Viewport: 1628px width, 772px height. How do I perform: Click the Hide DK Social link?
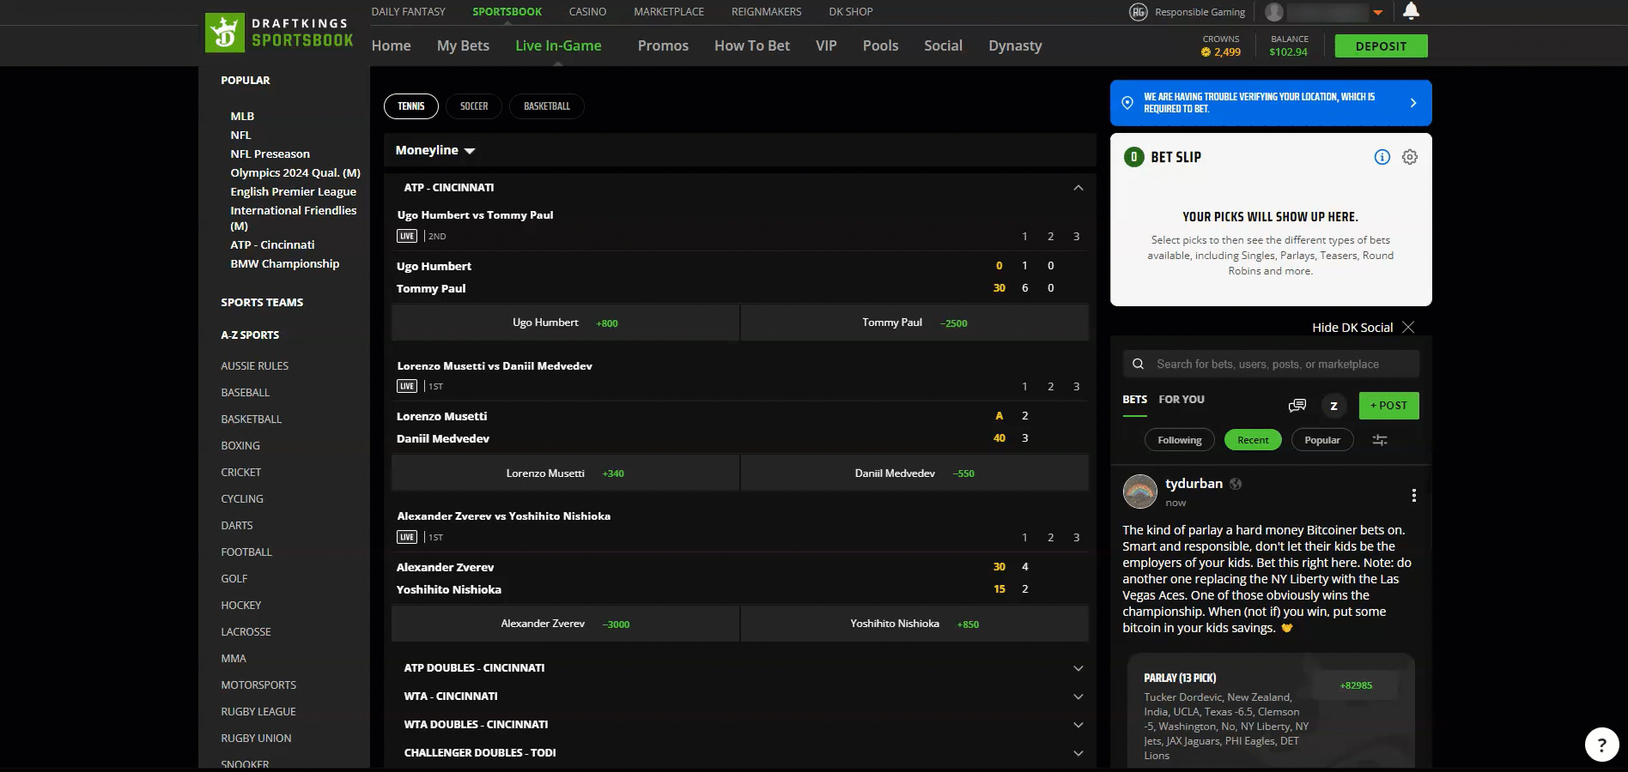(1352, 328)
